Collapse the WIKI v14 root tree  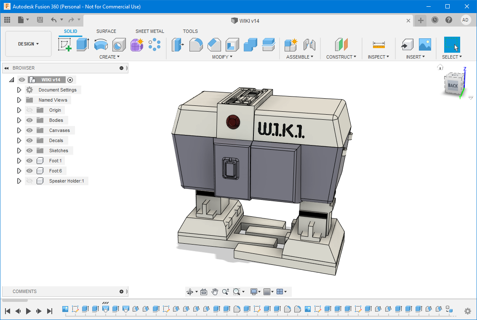pyautogui.click(x=11, y=80)
